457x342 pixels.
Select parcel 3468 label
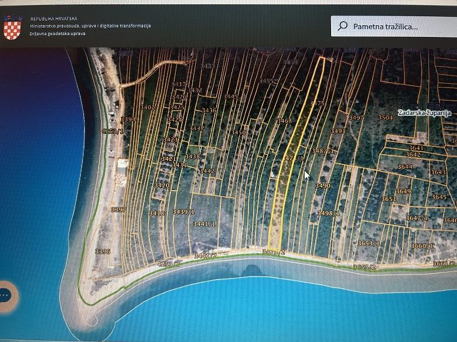tap(285, 120)
